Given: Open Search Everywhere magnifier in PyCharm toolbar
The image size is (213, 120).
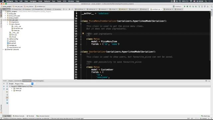Looking at the screenshot, I should point(212,6).
